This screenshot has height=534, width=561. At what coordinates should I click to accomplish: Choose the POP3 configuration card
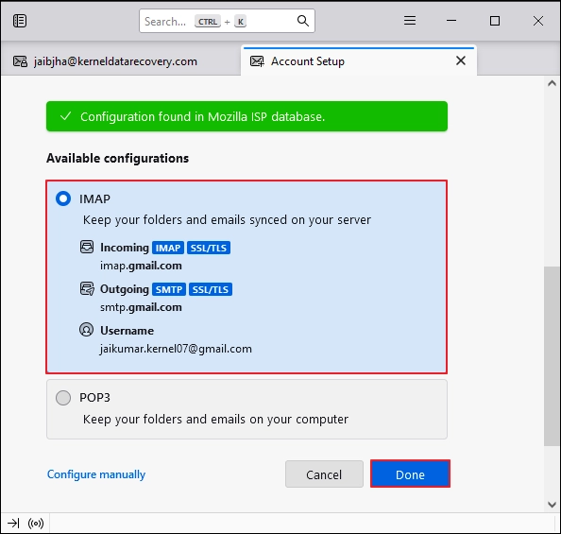(x=246, y=409)
